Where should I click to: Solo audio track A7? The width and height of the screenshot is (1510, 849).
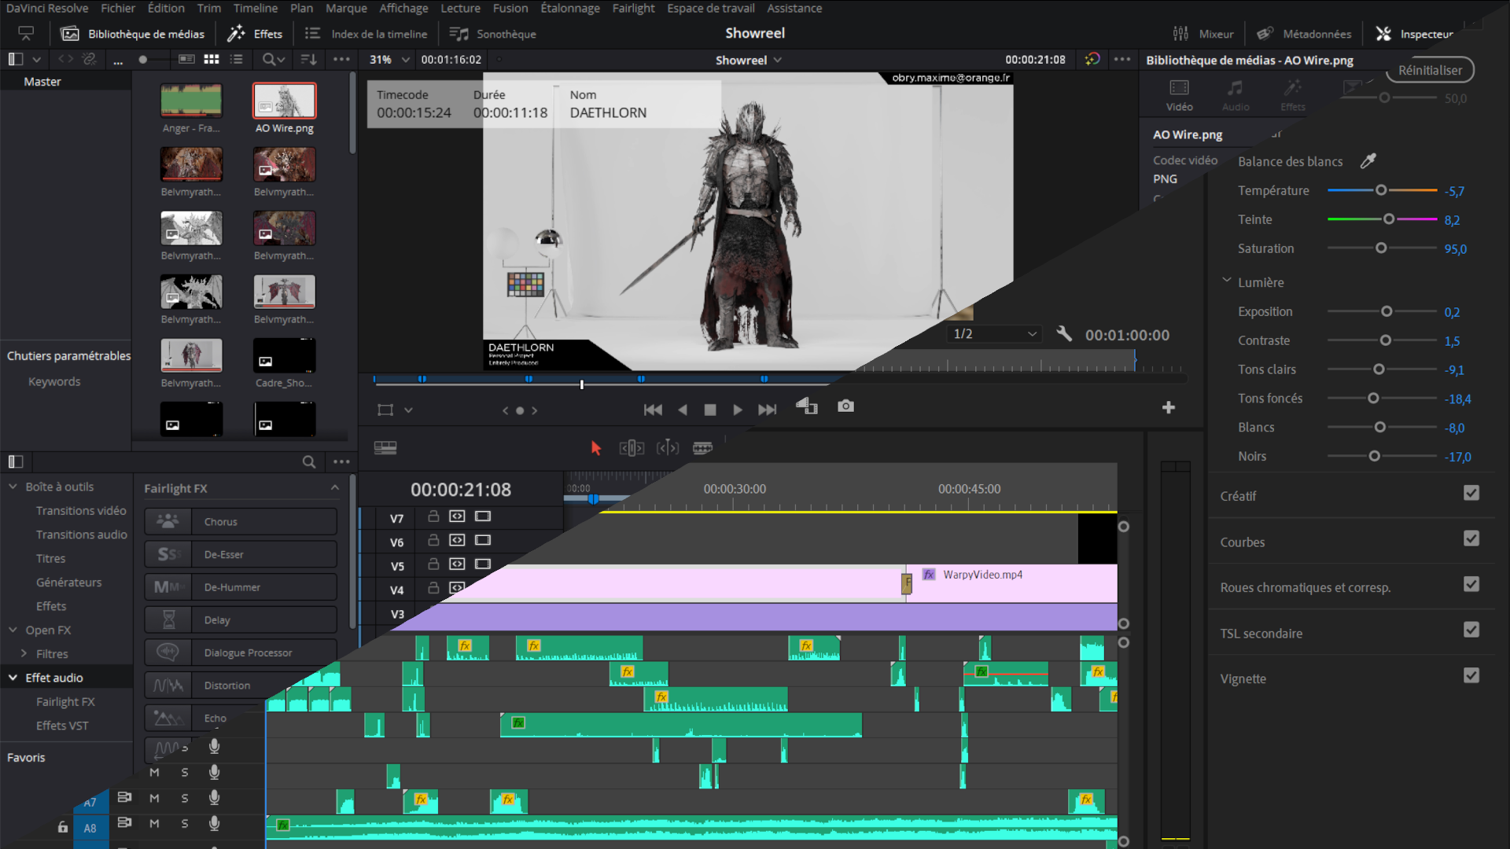(x=185, y=798)
